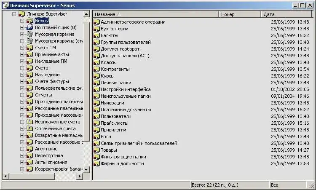Select the Платежные документы row
Viewport: 316px width, 190px height.
click(202, 110)
